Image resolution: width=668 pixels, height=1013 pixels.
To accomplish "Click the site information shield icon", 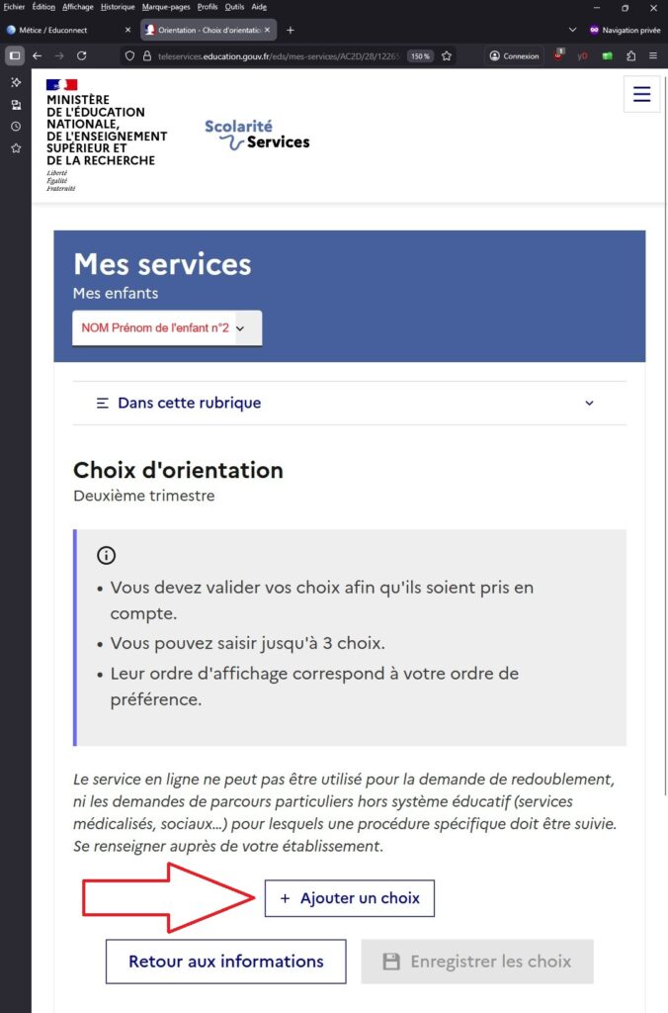I will coord(127,56).
